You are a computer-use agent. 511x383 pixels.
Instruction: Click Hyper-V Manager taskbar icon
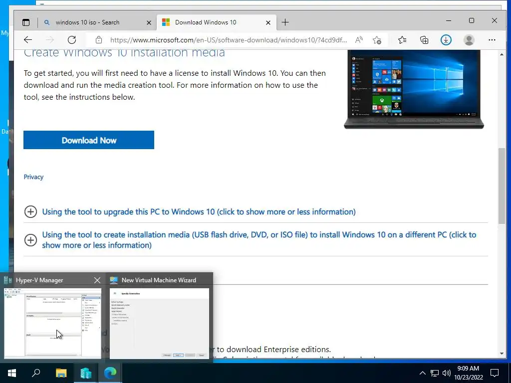[85, 373]
